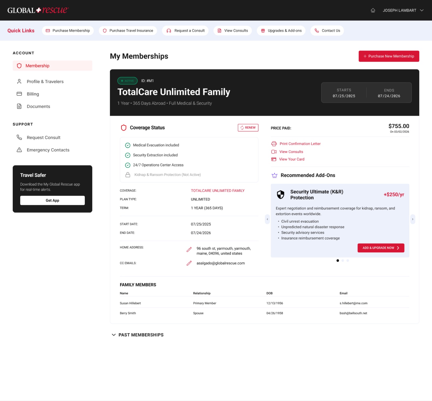This screenshot has height=401, width=432.
Task: Click the +$250/yr add-on price
Action: point(394,195)
